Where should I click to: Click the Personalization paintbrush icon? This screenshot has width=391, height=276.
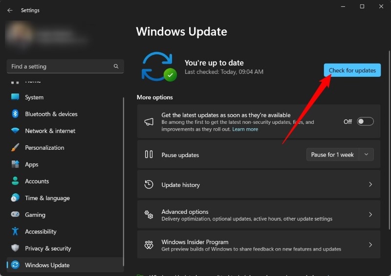15,148
